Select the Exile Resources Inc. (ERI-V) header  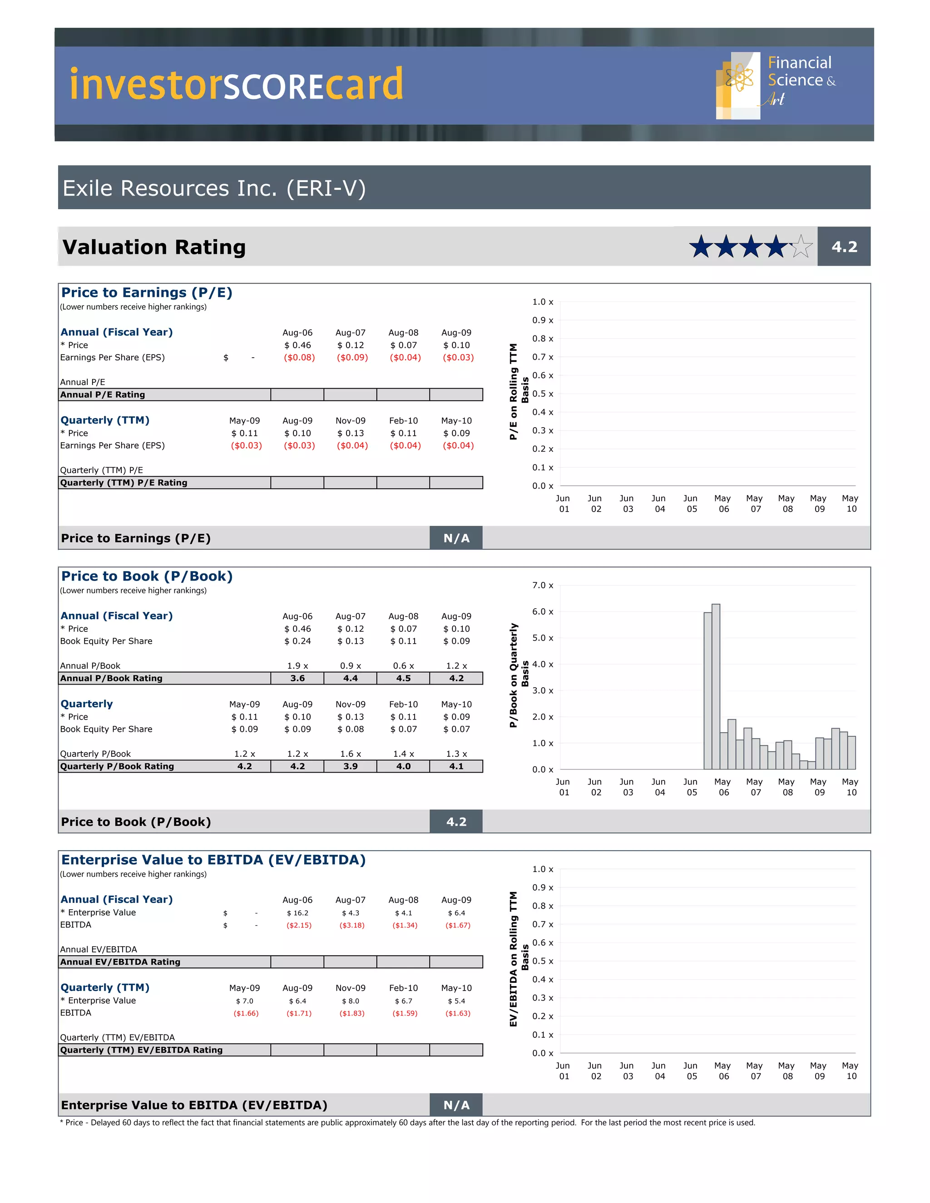pyautogui.click(x=214, y=188)
